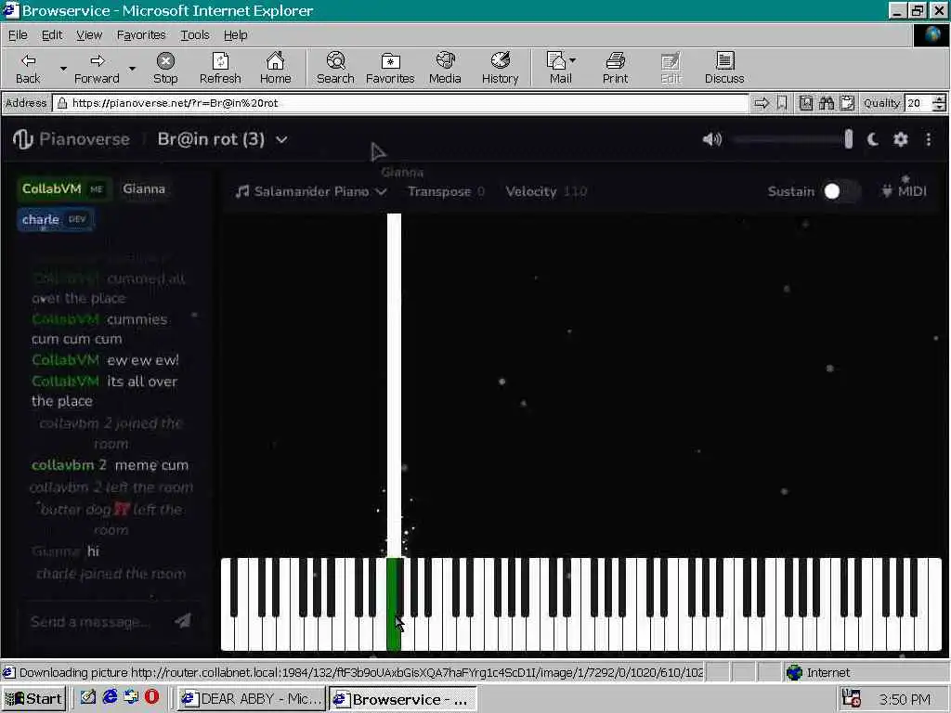The height and width of the screenshot is (713, 951).
Task: Refresh the current page
Action: click(x=220, y=68)
